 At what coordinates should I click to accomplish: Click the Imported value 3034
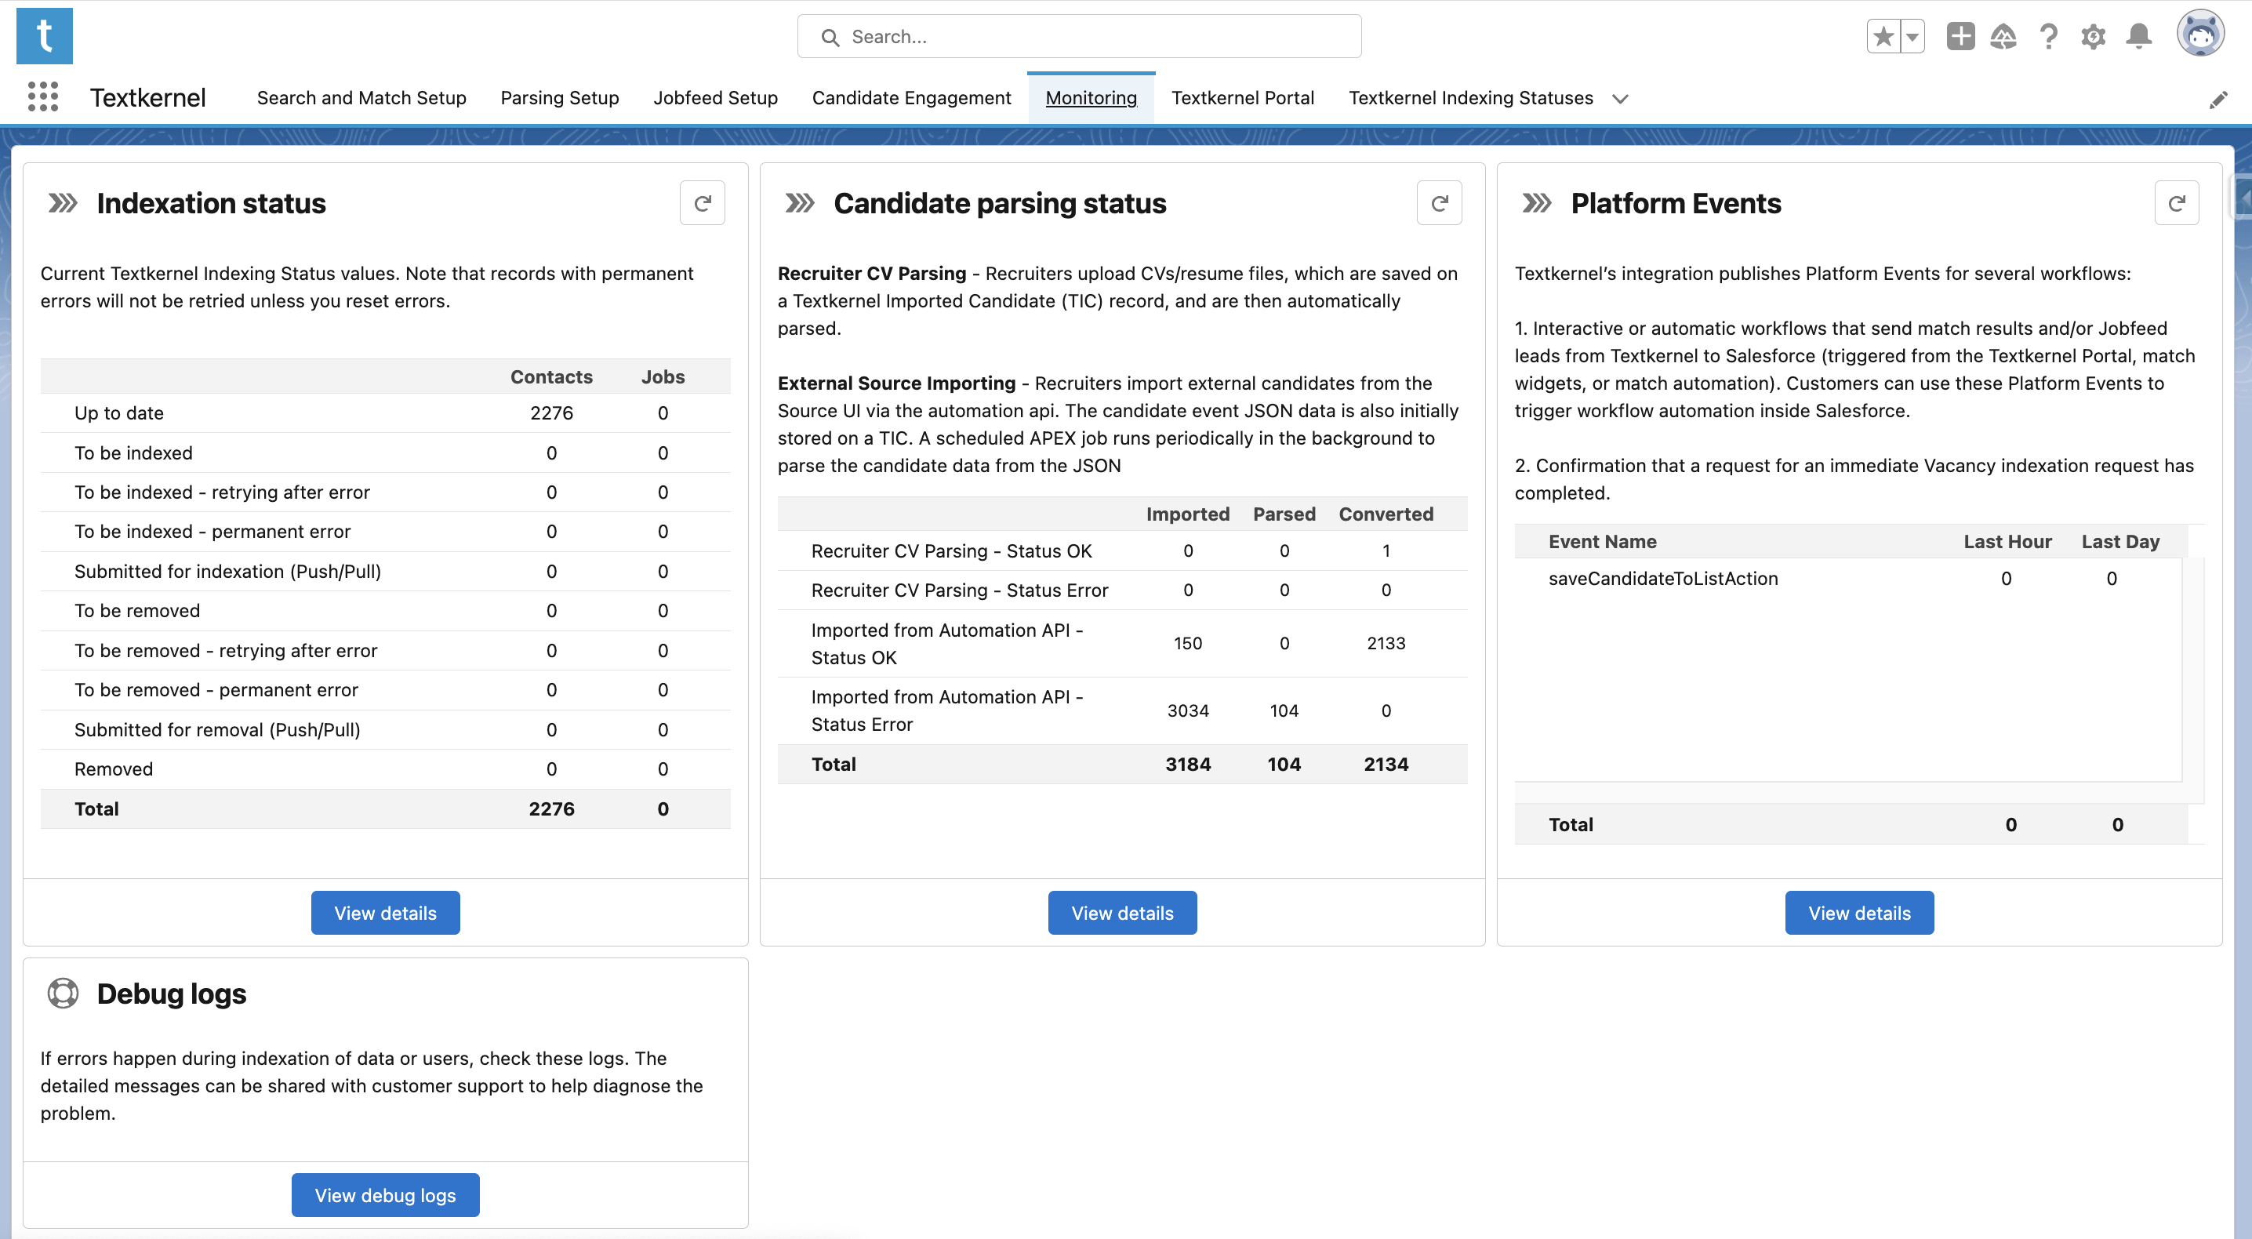point(1188,711)
